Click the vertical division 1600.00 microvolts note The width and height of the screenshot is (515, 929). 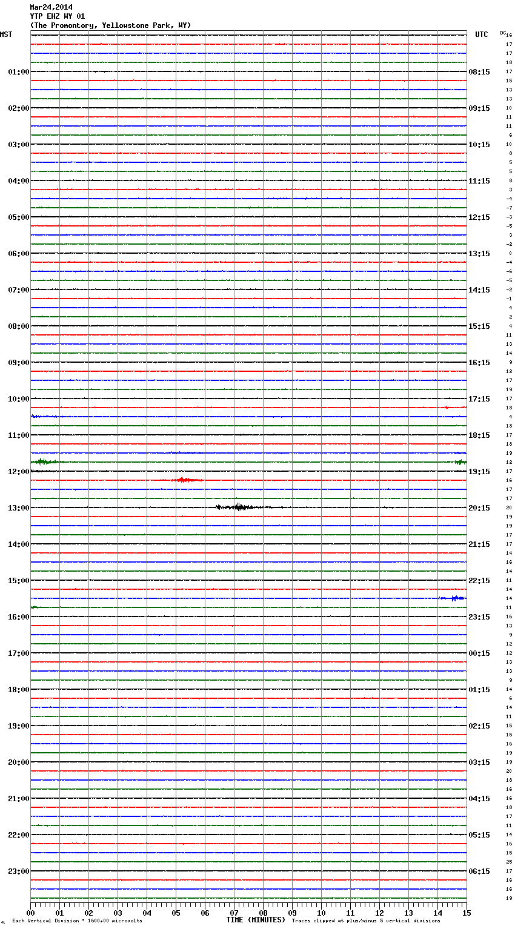coord(78,921)
